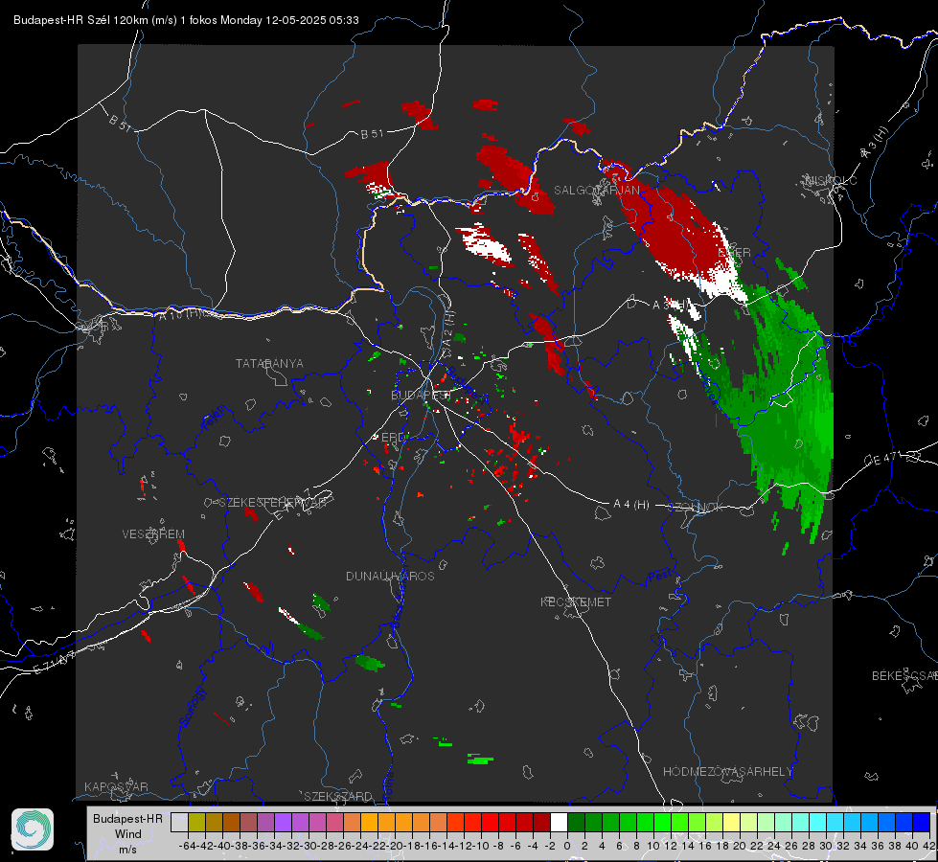Click the A 2 (H) road label near Budapest
The image size is (938, 862).
(448, 330)
